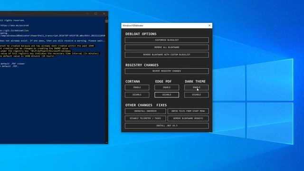The image size is (304, 171).
Task: Click Remove Bloatware Regkeys button
Action: tap(188, 118)
